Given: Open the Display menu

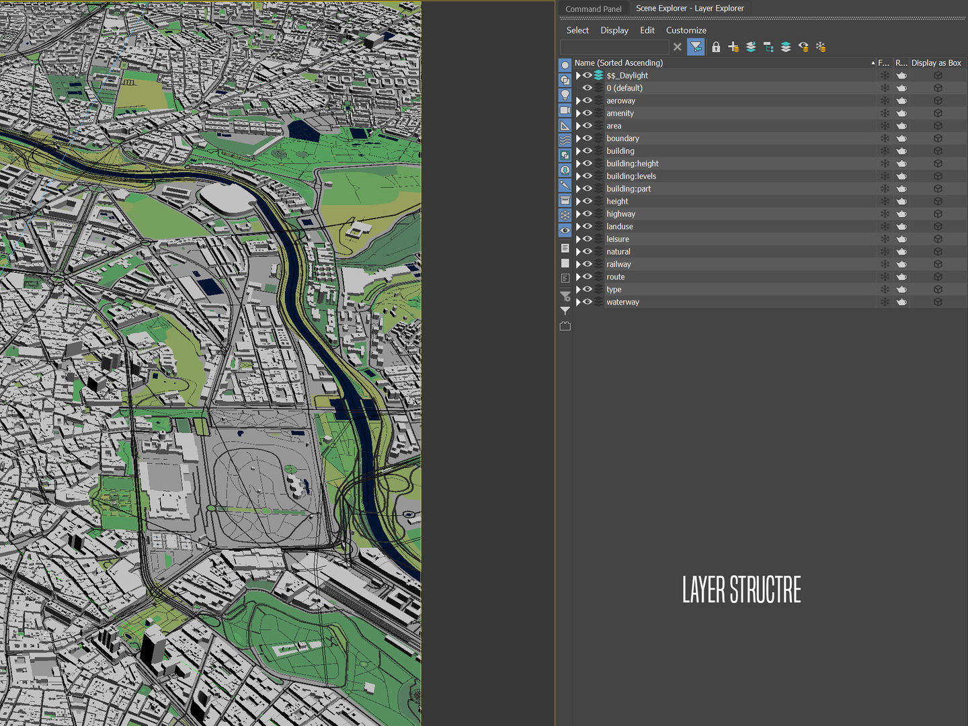Looking at the screenshot, I should [614, 30].
